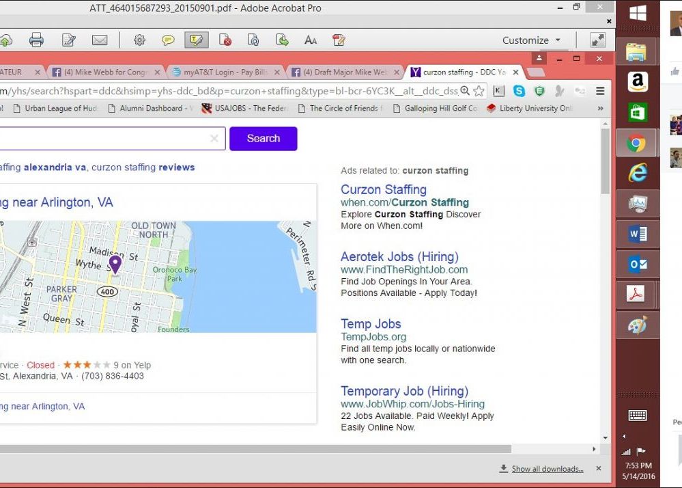682x488 pixels.
Task: Select the Highlight Text tool
Action: [196, 40]
